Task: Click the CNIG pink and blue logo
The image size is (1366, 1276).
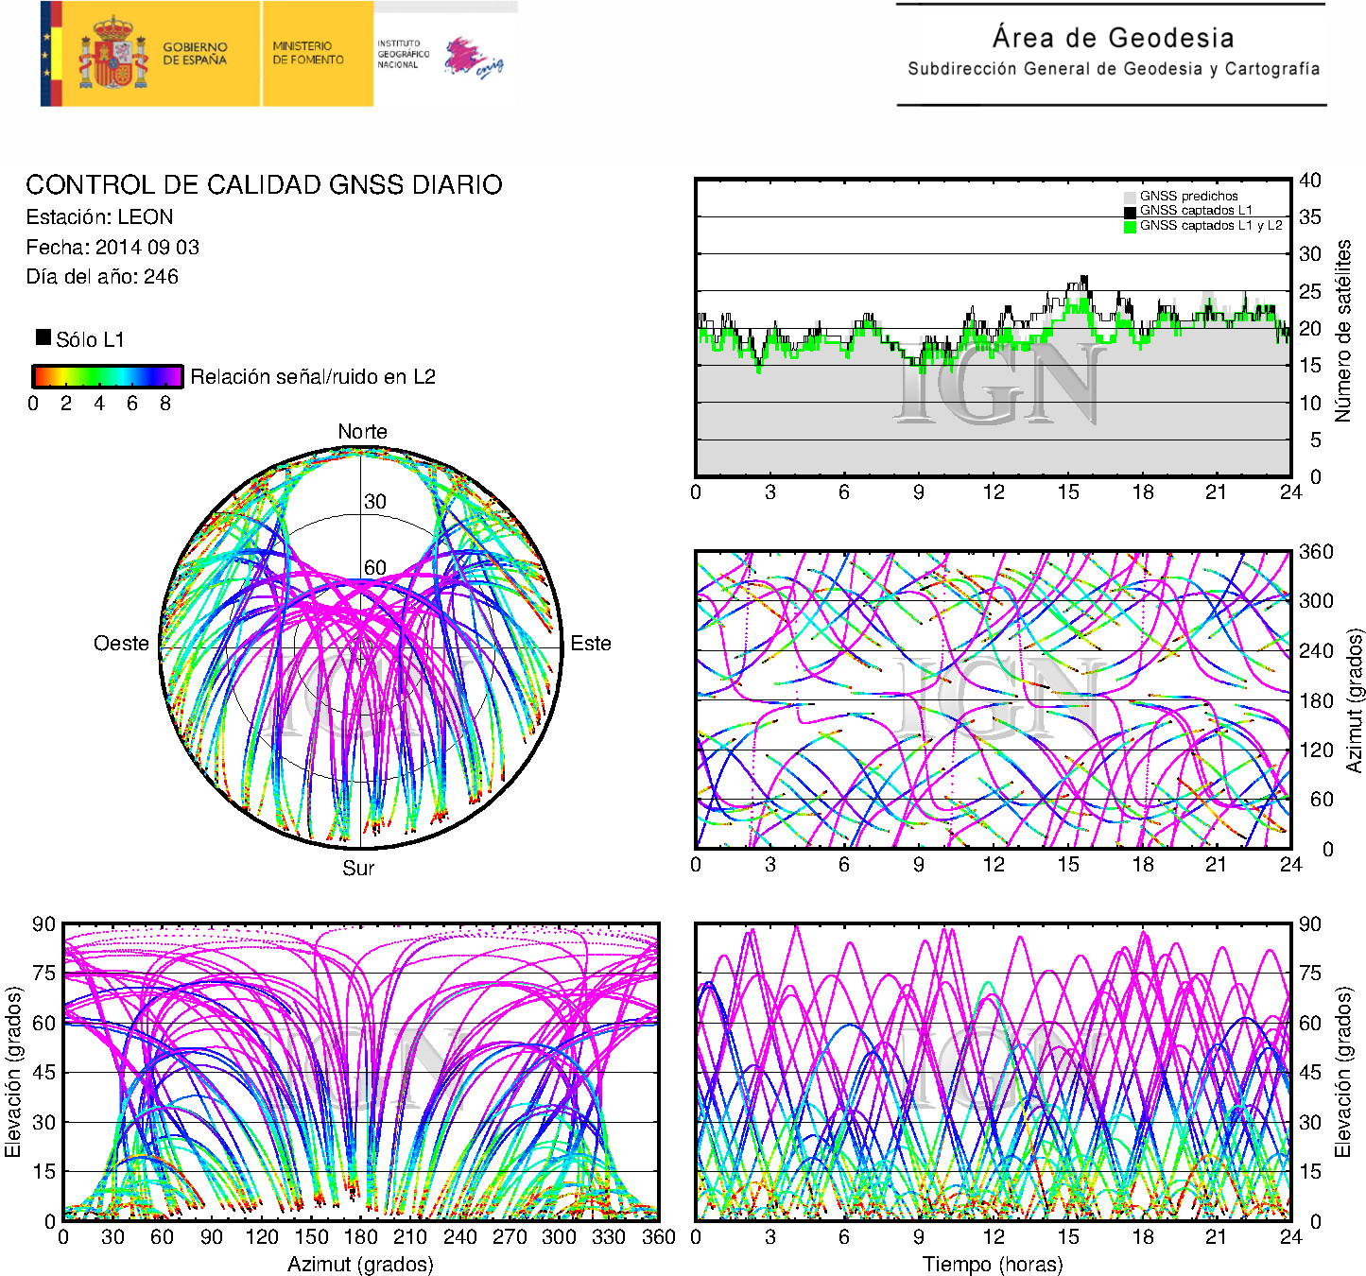Action: click(x=473, y=59)
